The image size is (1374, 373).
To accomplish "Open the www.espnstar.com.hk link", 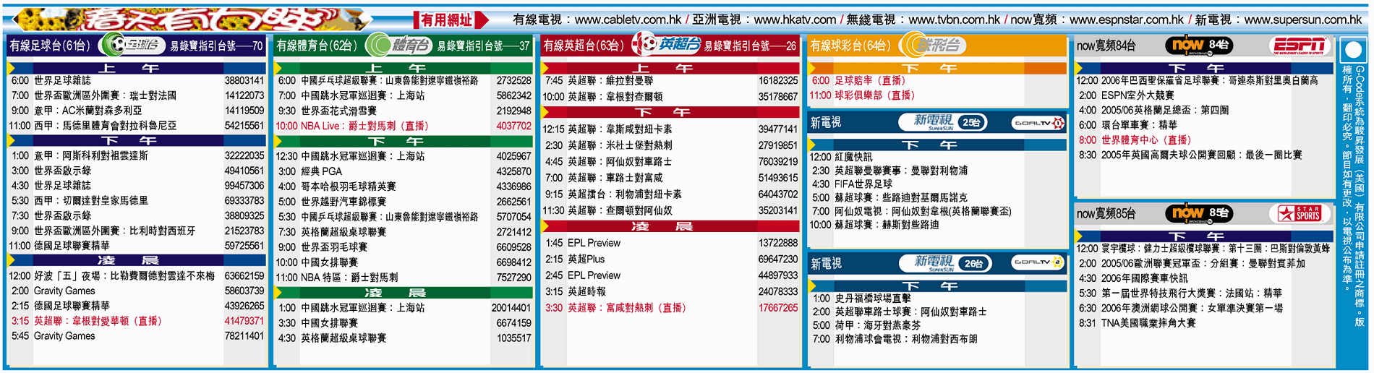I will (x=1127, y=20).
